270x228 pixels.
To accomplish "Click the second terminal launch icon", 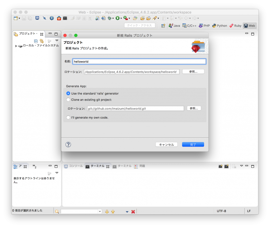I will (226, 166).
